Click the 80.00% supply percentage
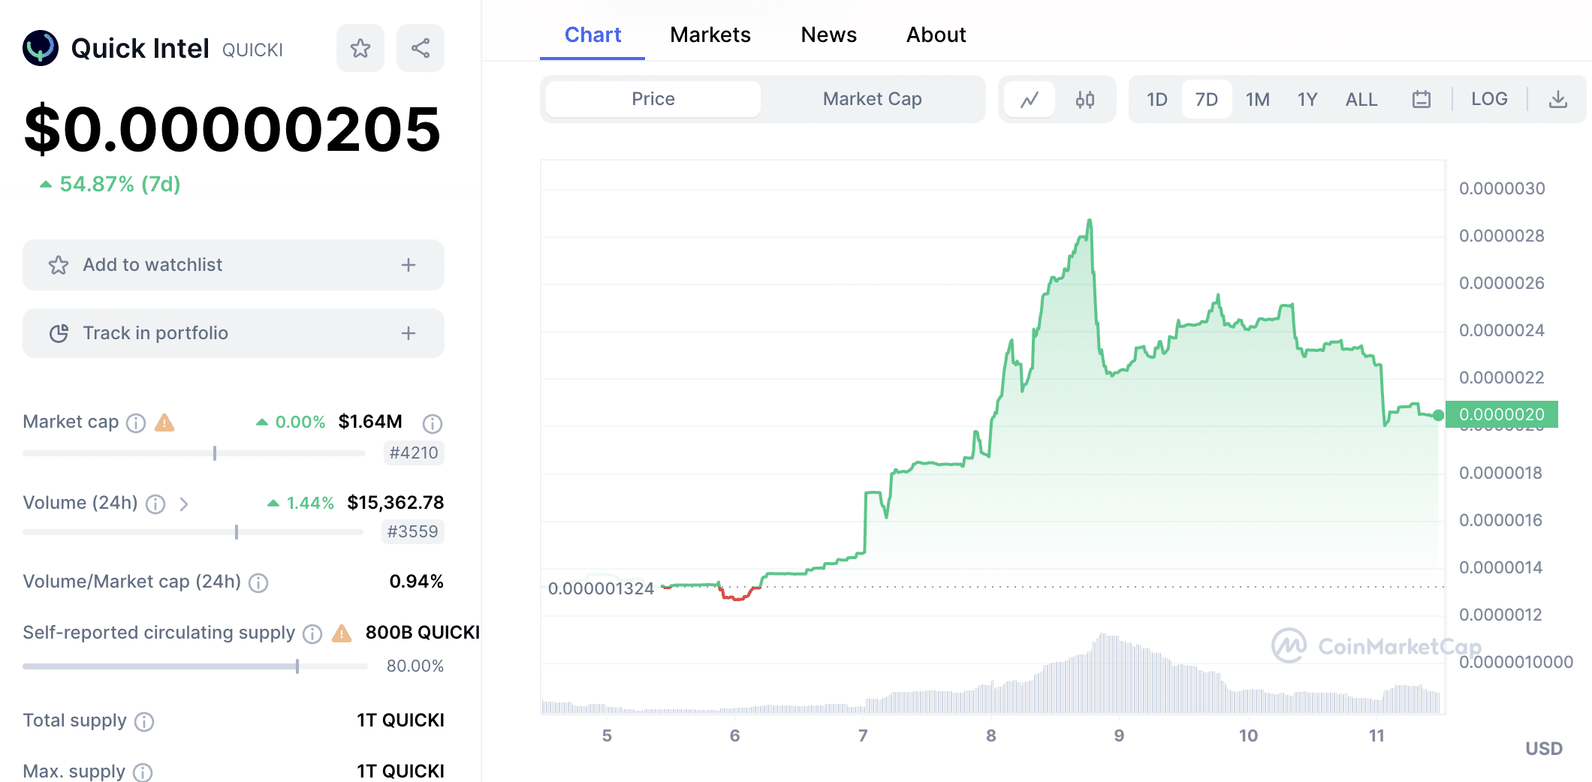Image resolution: width=1592 pixels, height=782 pixels. tap(415, 666)
